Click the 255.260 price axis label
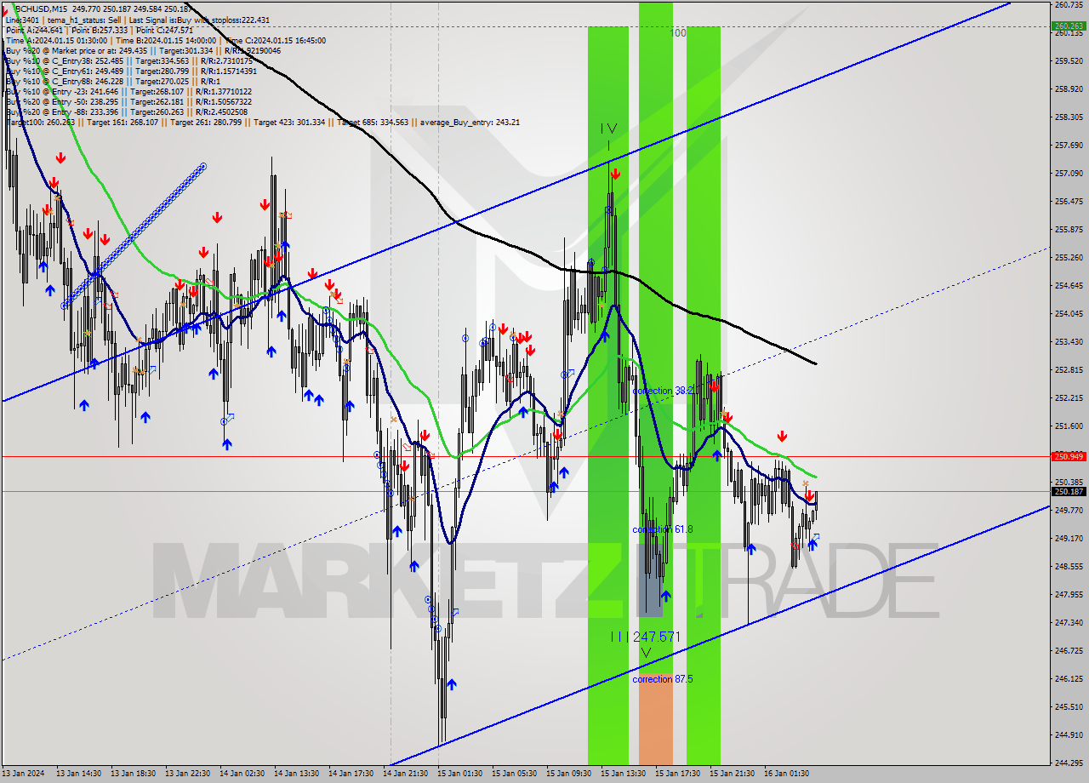This screenshot has height=783, width=1089. [x=1069, y=257]
